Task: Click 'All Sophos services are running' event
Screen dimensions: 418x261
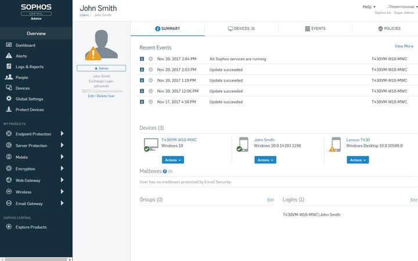Action: tap(238, 59)
